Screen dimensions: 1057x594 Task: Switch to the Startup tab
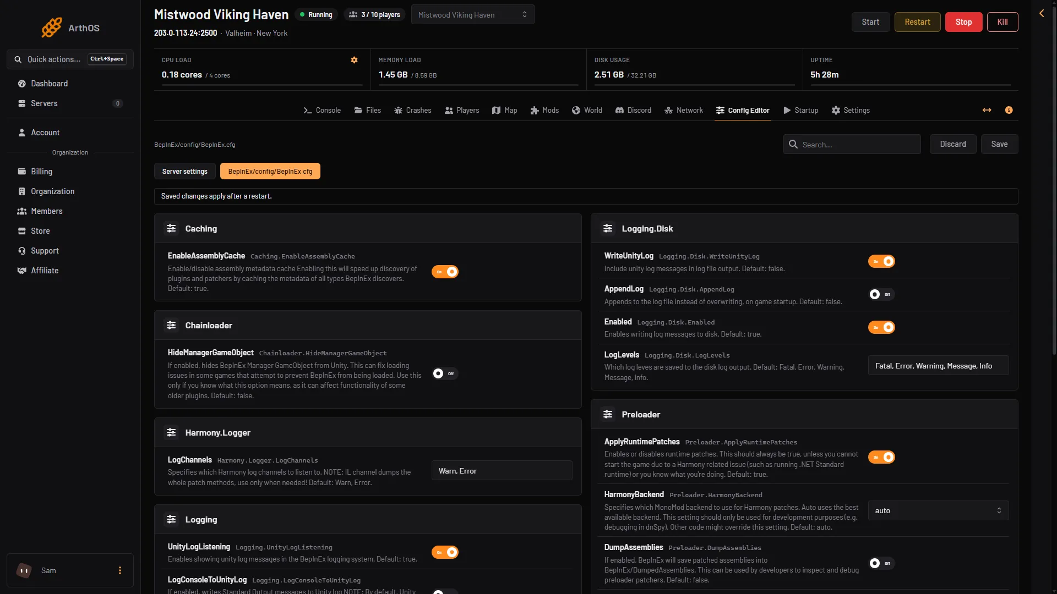(x=801, y=110)
